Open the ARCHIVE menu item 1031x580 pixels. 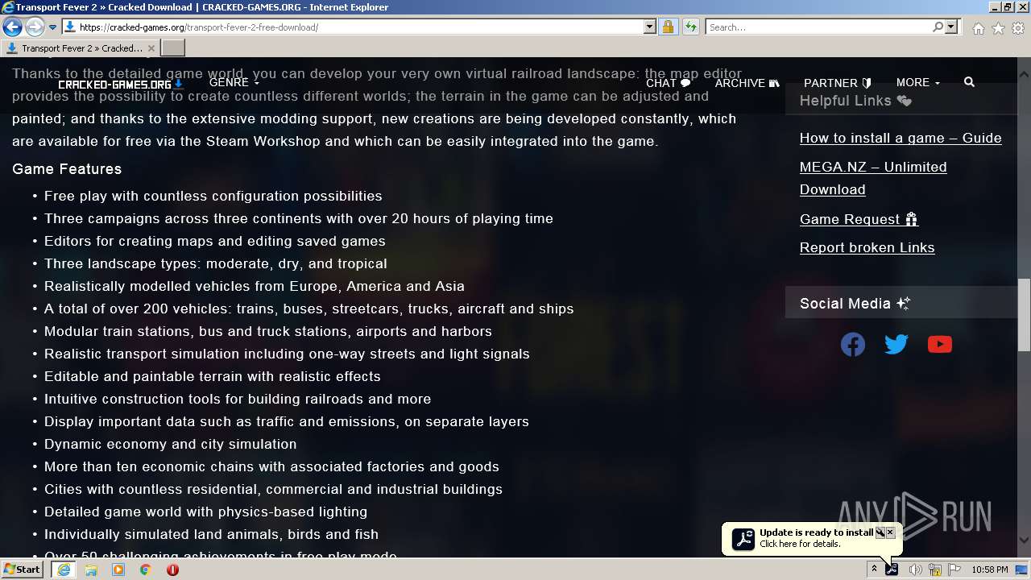click(x=747, y=83)
